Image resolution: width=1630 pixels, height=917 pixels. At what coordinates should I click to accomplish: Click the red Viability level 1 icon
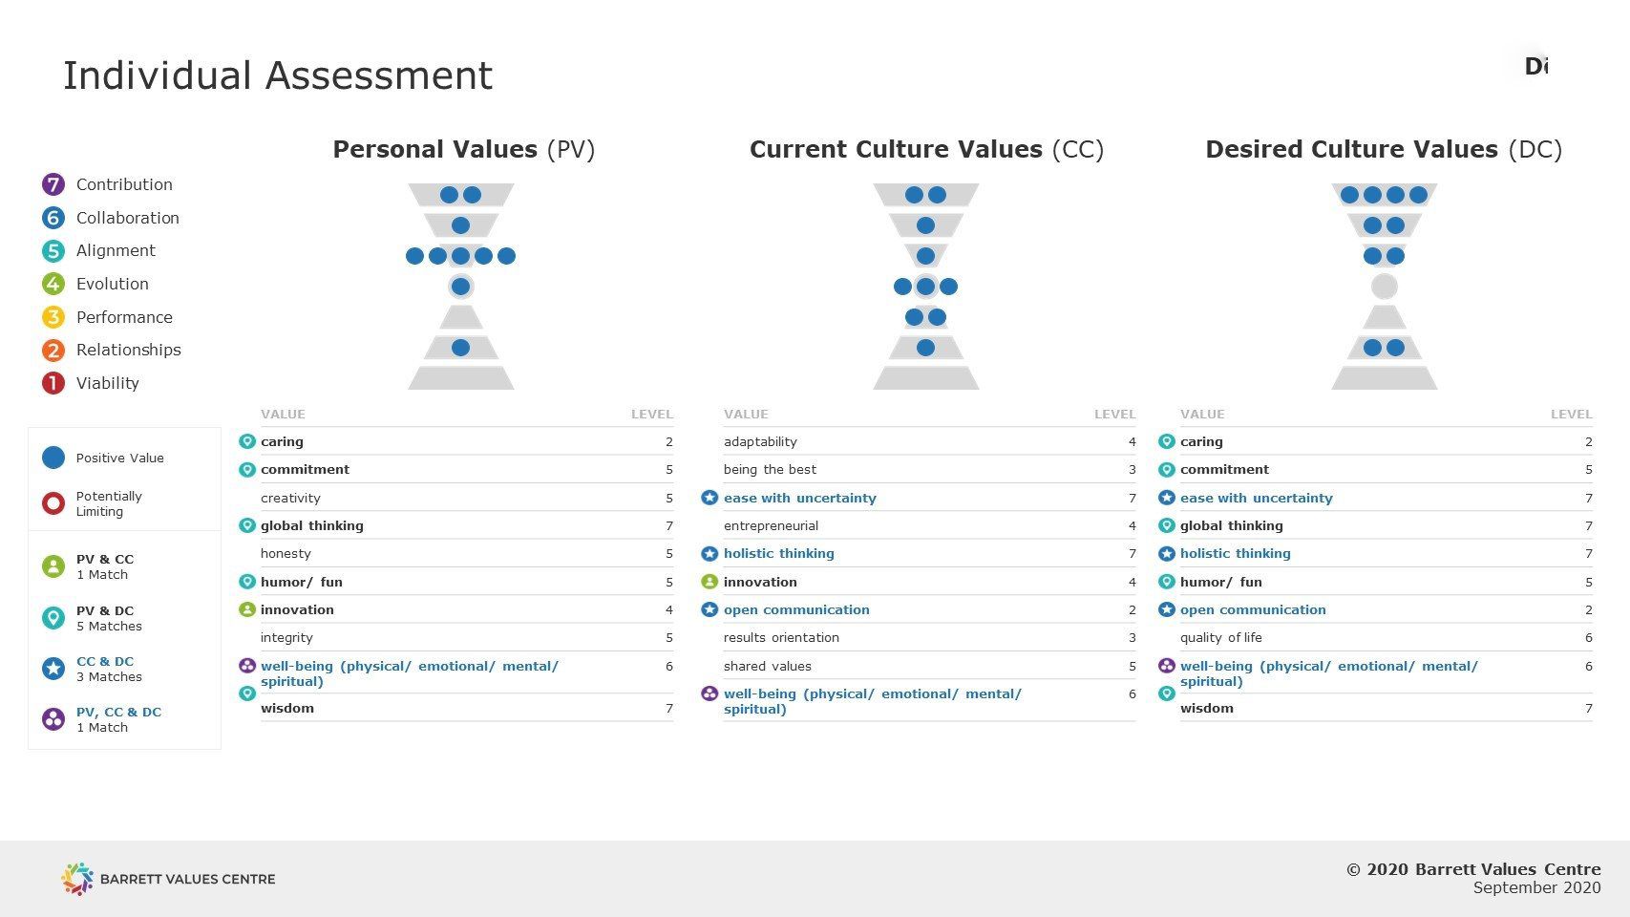(x=53, y=383)
